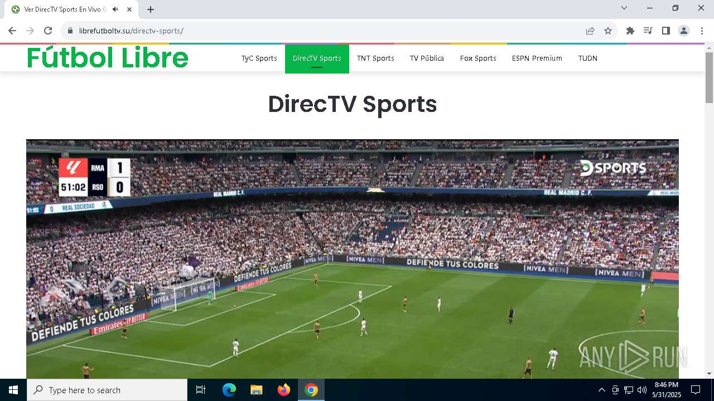Mute the tab via speaker icon
Image resolution: width=714 pixels, height=401 pixels.
(115, 9)
